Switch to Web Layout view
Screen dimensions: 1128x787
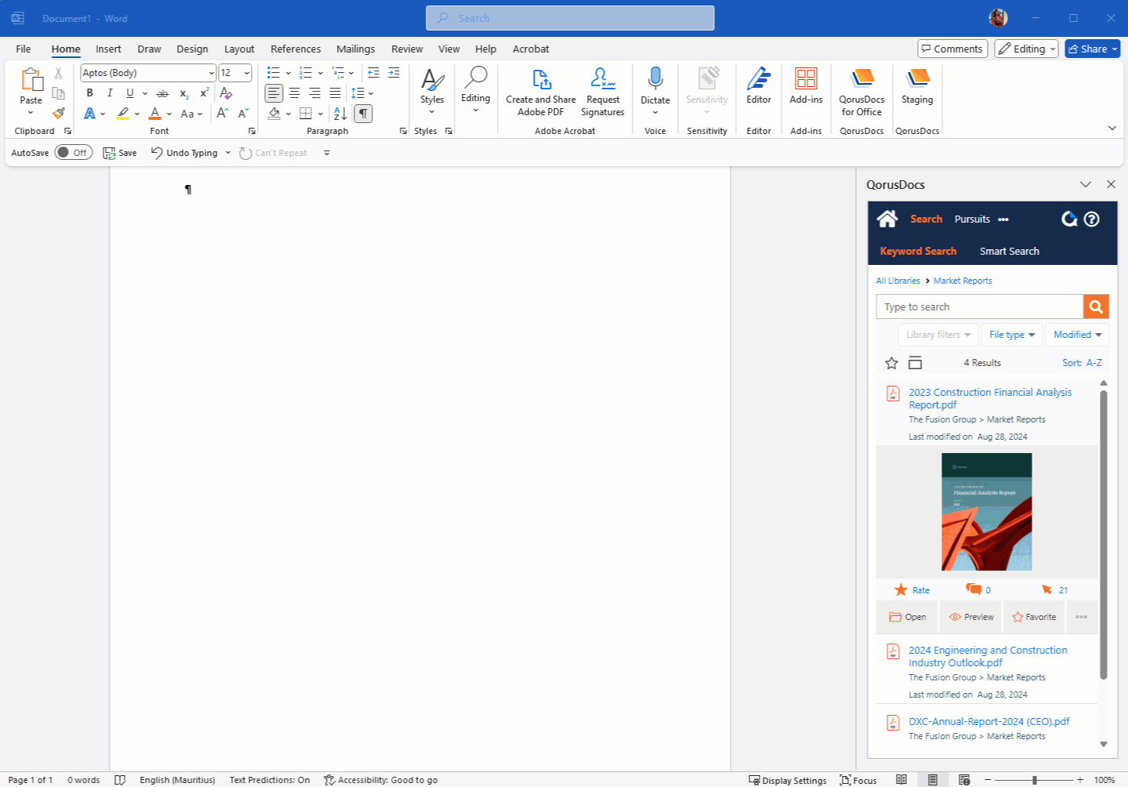click(x=964, y=780)
